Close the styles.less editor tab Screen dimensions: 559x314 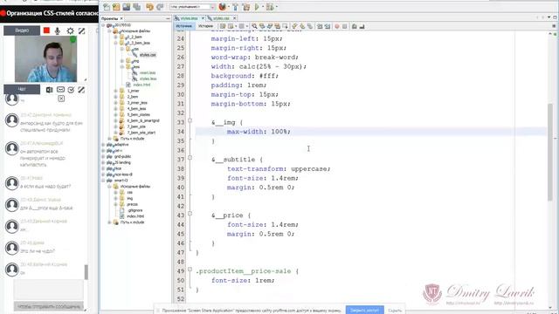pyautogui.click(x=203, y=18)
